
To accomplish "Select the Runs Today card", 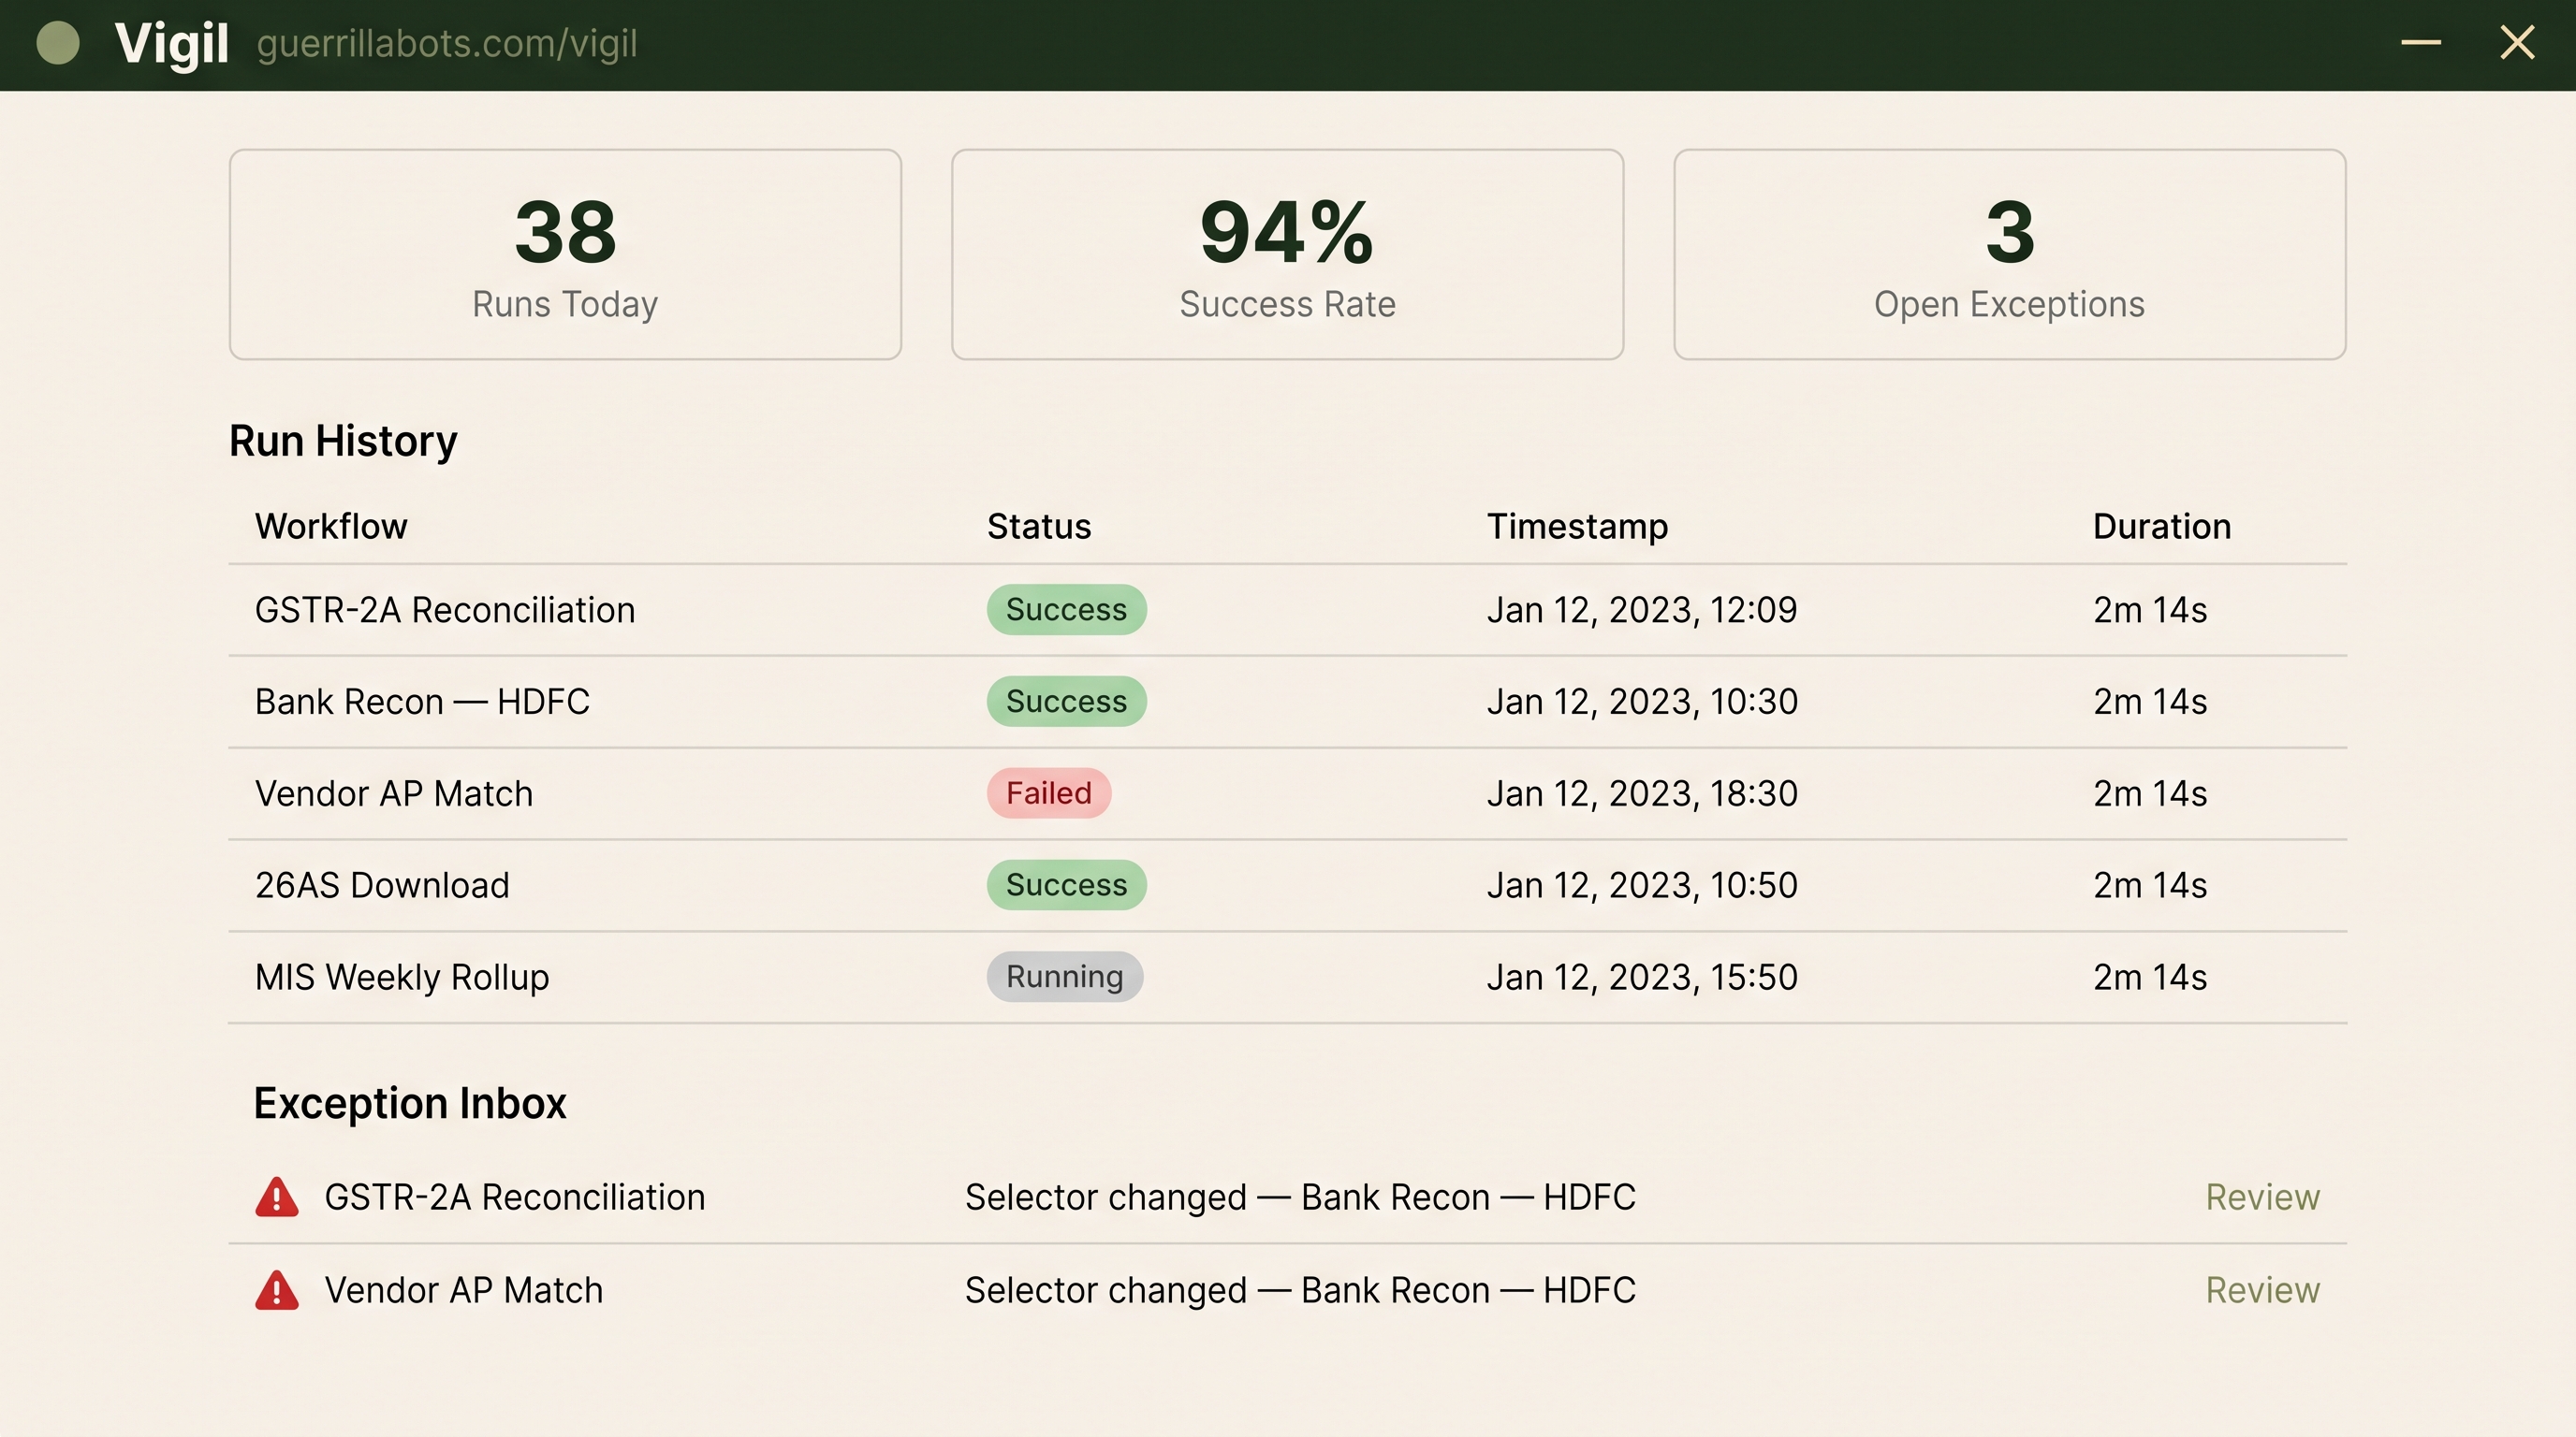I will (565, 254).
